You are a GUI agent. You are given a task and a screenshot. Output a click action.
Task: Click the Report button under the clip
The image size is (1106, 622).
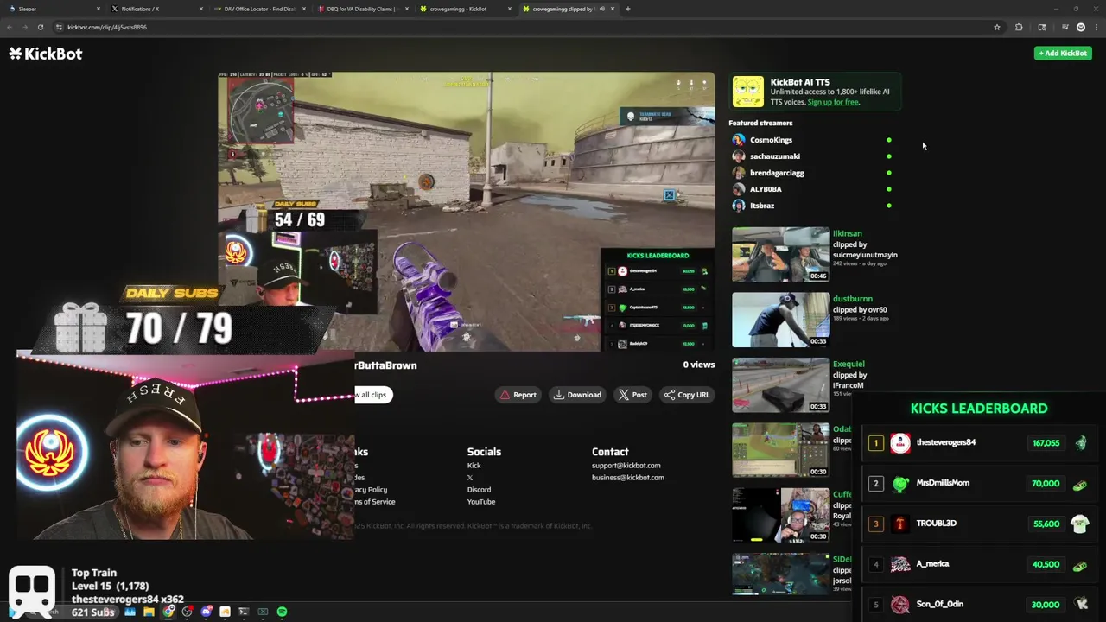518,395
